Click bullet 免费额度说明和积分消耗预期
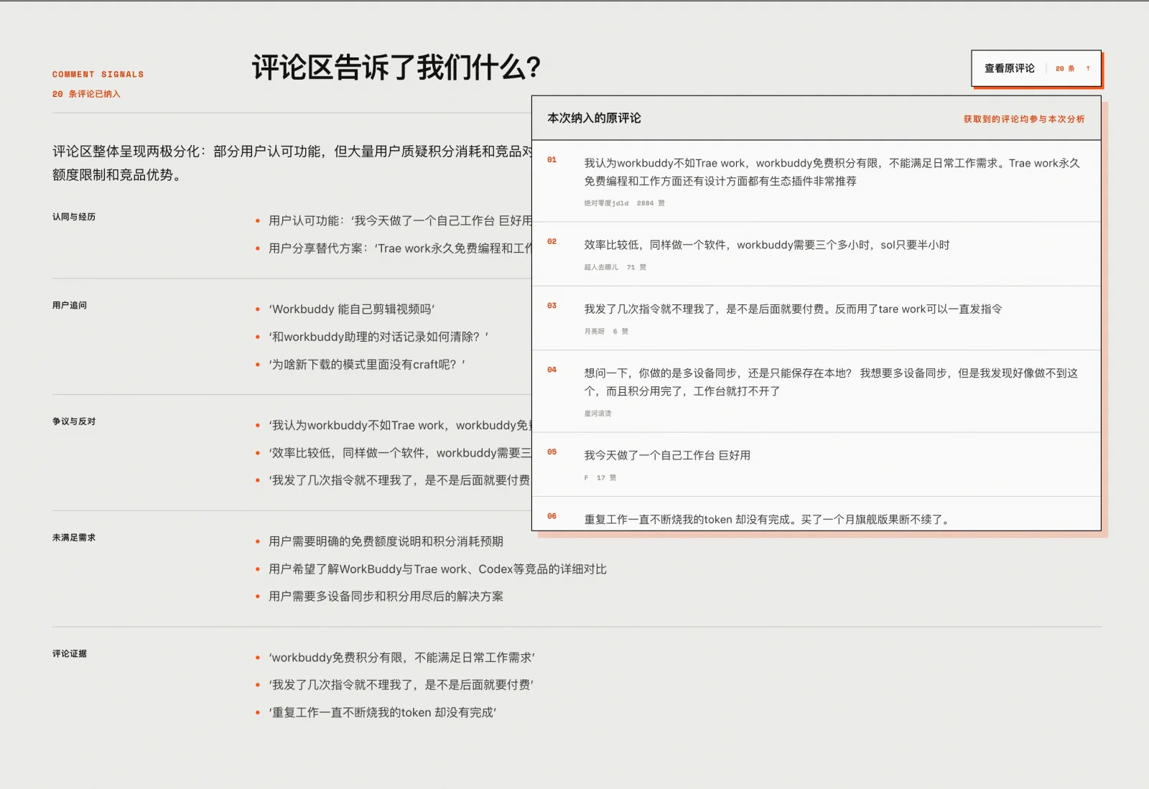Viewport: 1149px width, 789px height. point(386,541)
